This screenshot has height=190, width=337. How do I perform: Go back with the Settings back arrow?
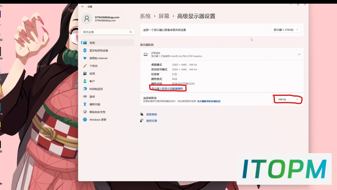click(x=83, y=7)
